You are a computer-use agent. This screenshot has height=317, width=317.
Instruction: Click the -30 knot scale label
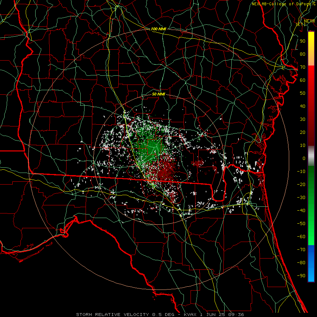(301, 198)
